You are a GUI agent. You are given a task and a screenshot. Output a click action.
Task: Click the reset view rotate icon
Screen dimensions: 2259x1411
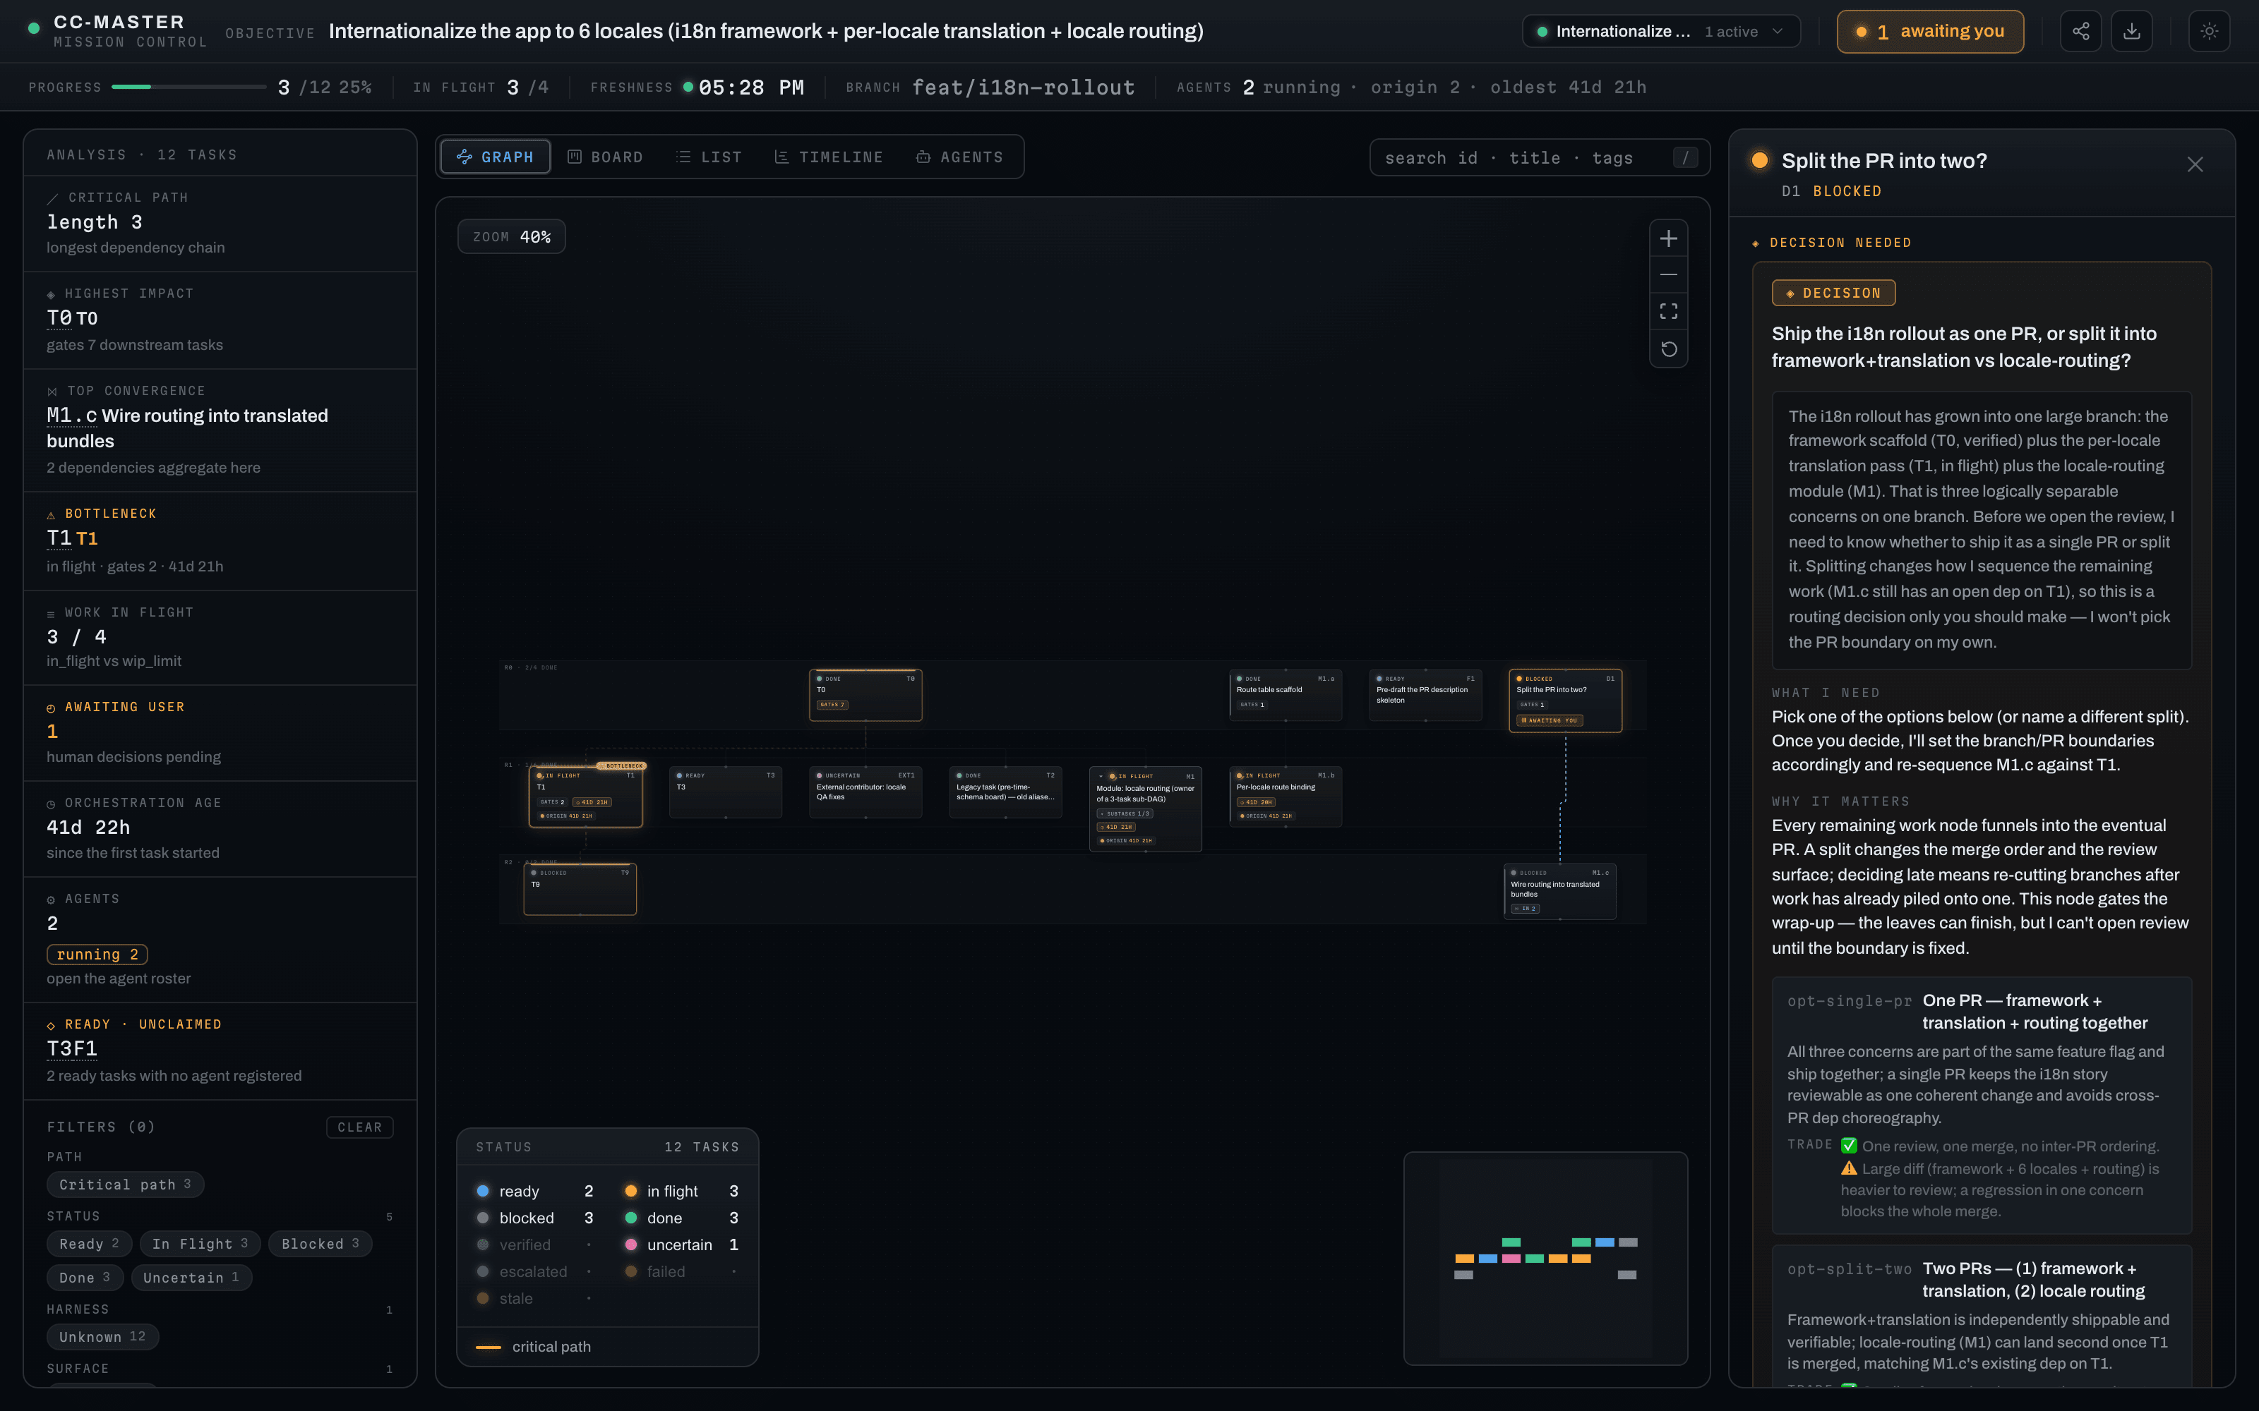point(1668,349)
